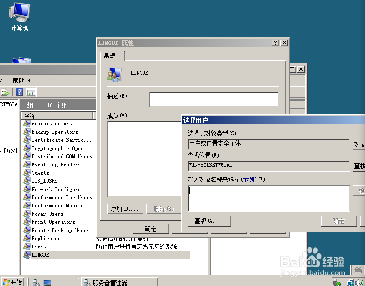Screen dimensions: 365x286
Task: Click the Users group description text
Action: pyautogui.click(x=141, y=246)
